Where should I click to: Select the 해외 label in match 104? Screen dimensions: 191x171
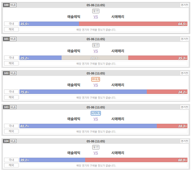point(11,165)
